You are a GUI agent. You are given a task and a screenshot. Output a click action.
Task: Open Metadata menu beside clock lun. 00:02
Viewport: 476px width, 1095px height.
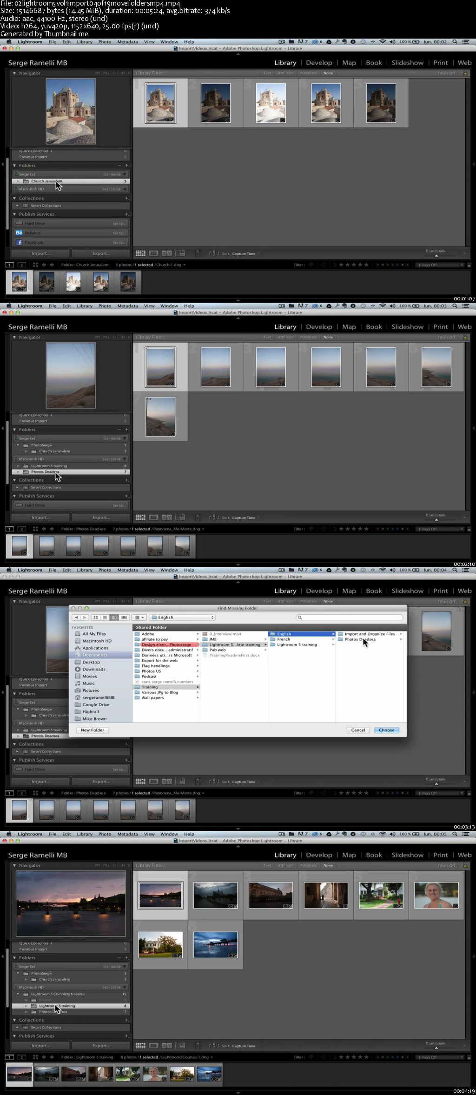127,42
